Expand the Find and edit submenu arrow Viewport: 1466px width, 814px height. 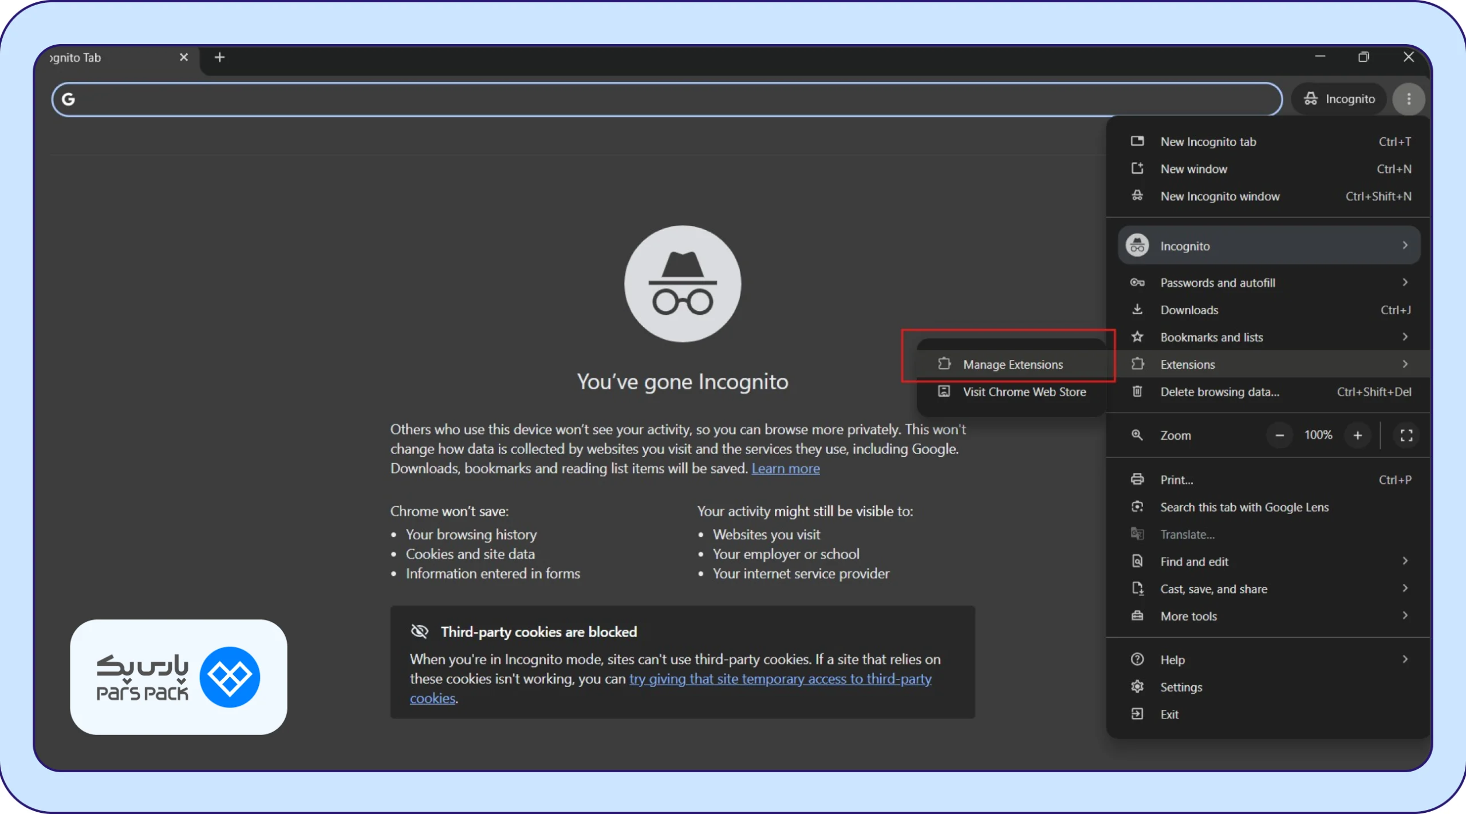click(x=1405, y=562)
